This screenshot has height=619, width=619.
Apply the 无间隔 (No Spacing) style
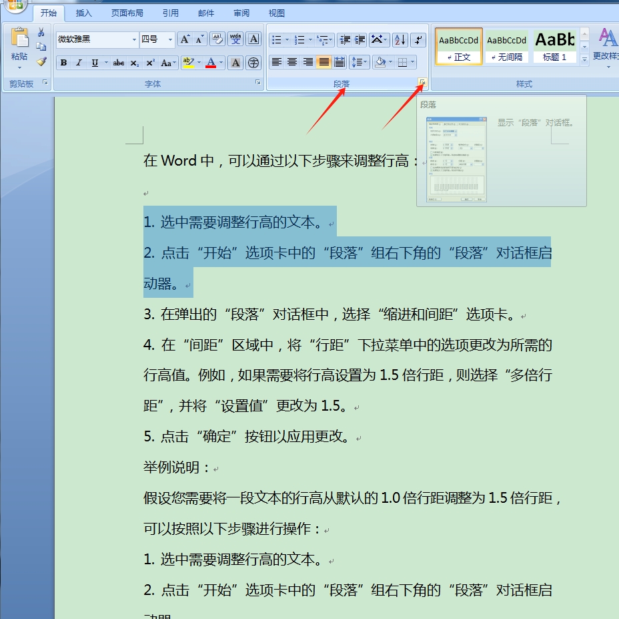pyautogui.click(x=506, y=46)
